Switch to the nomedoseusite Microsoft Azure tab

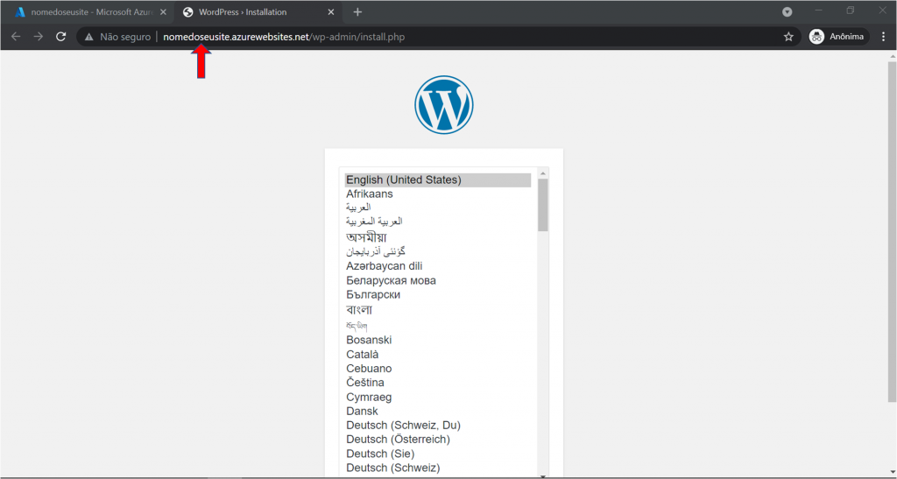click(x=88, y=12)
